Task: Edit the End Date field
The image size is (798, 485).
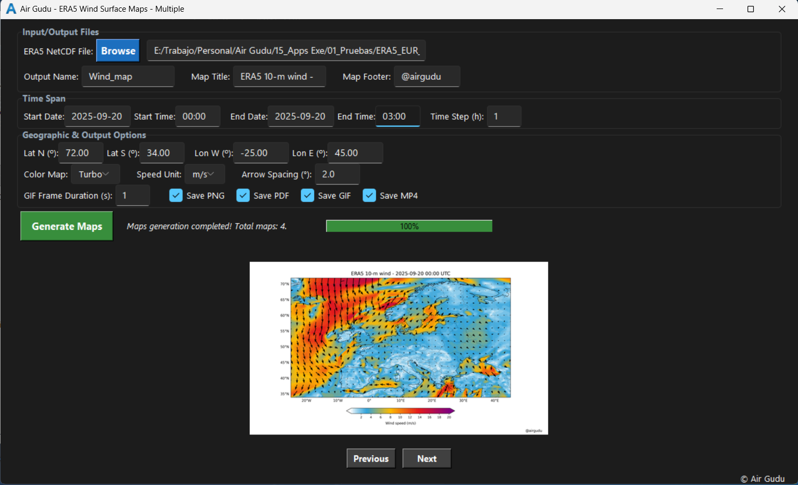Action: click(301, 116)
